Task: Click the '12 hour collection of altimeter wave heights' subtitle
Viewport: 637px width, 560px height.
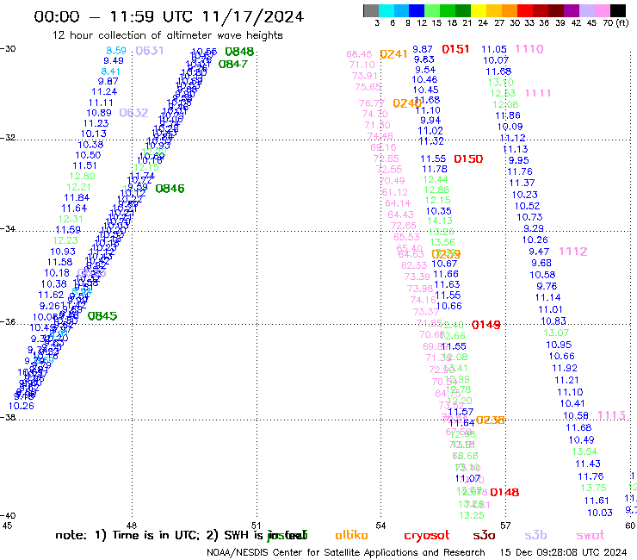Action: click(x=167, y=35)
